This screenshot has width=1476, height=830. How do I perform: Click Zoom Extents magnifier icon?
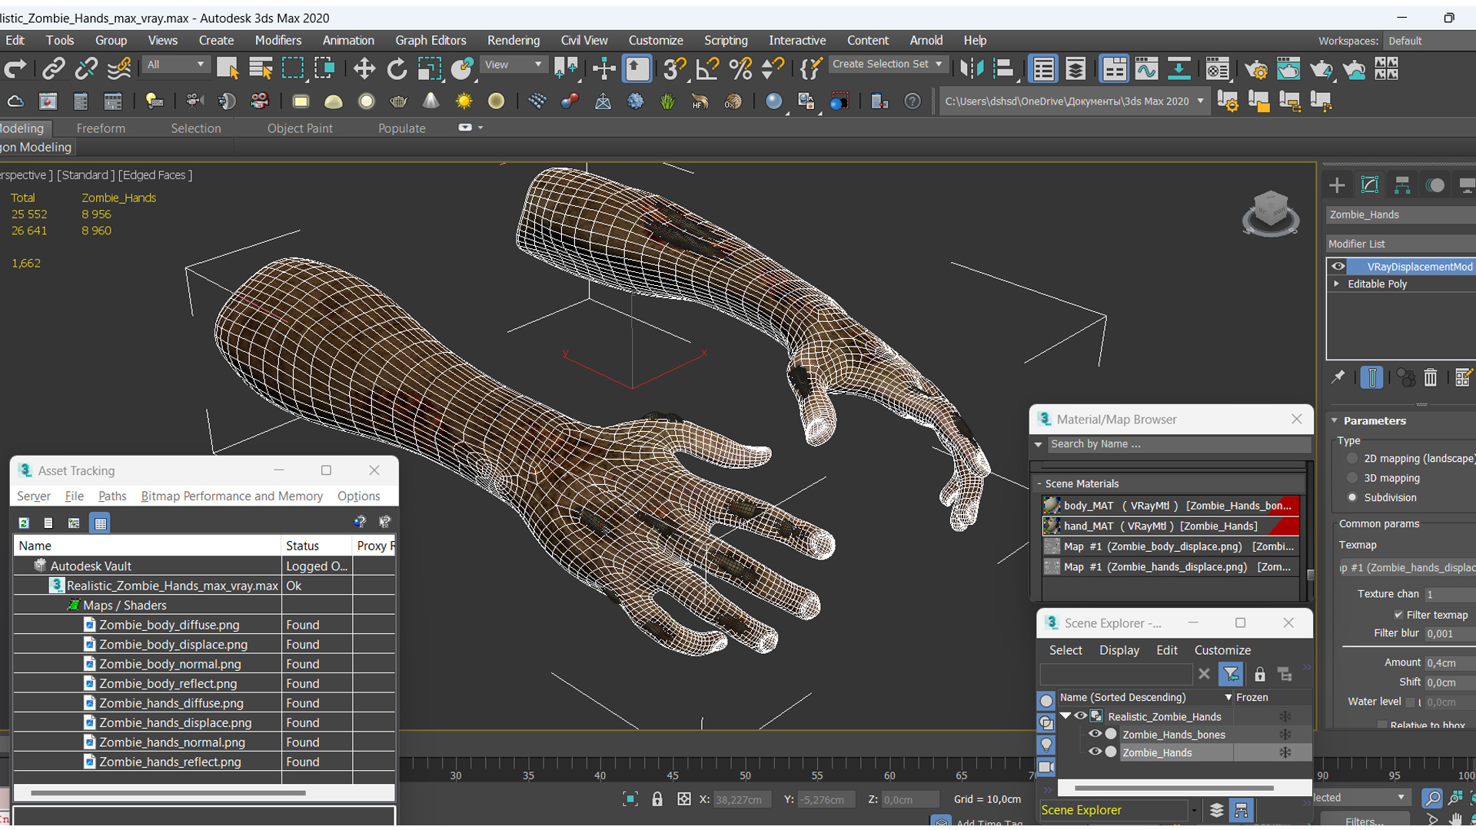(1431, 799)
